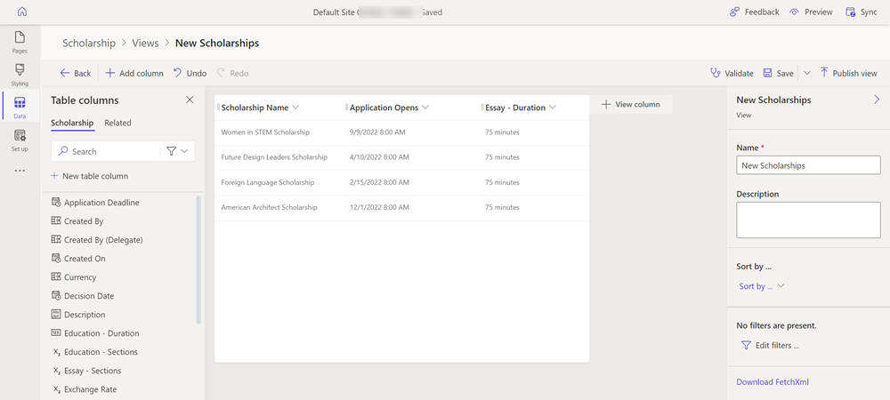Select the Women in STEM Scholarship row
Image resolution: width=890 pixels, height=400 pixels.
click(402, 132)
